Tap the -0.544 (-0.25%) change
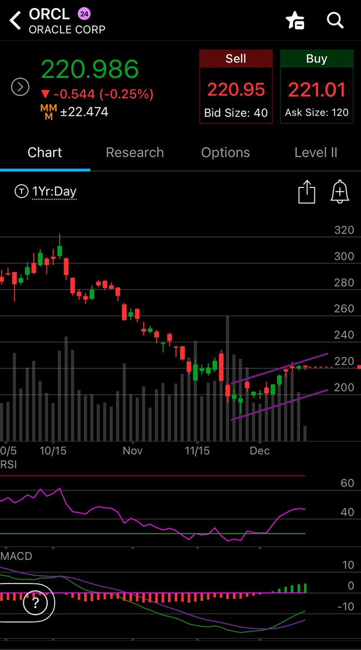Viewport: 361px width, 650px height. [98, 94]
